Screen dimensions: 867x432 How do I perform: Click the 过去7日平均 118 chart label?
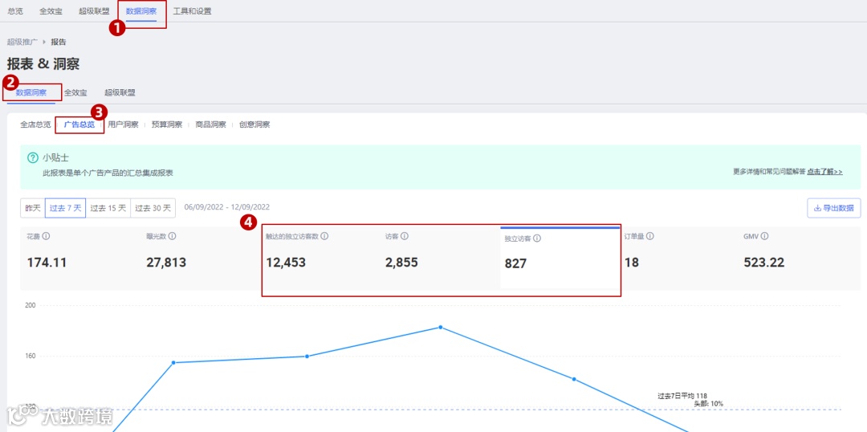(x=682, y=396)
